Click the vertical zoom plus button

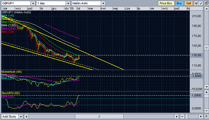[x=206, y=92]
